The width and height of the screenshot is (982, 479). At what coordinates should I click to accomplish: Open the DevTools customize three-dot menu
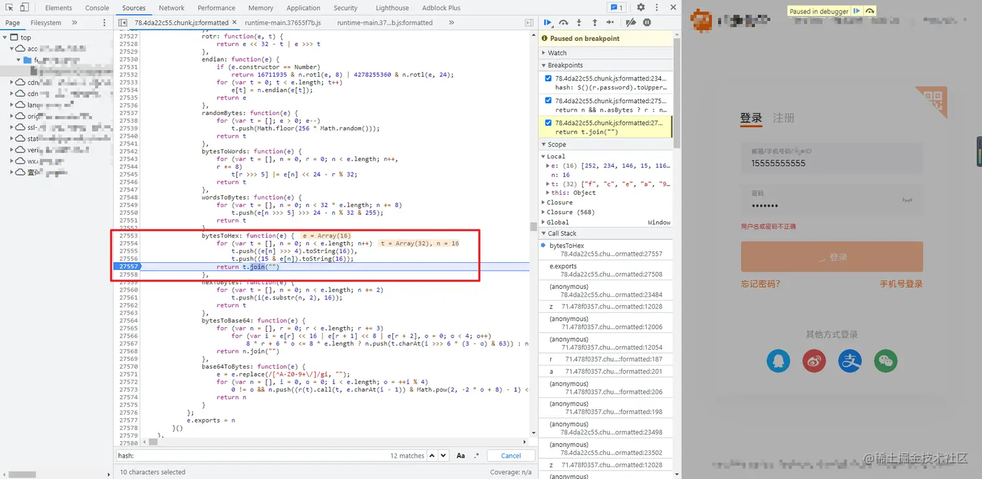pos(655,8)
